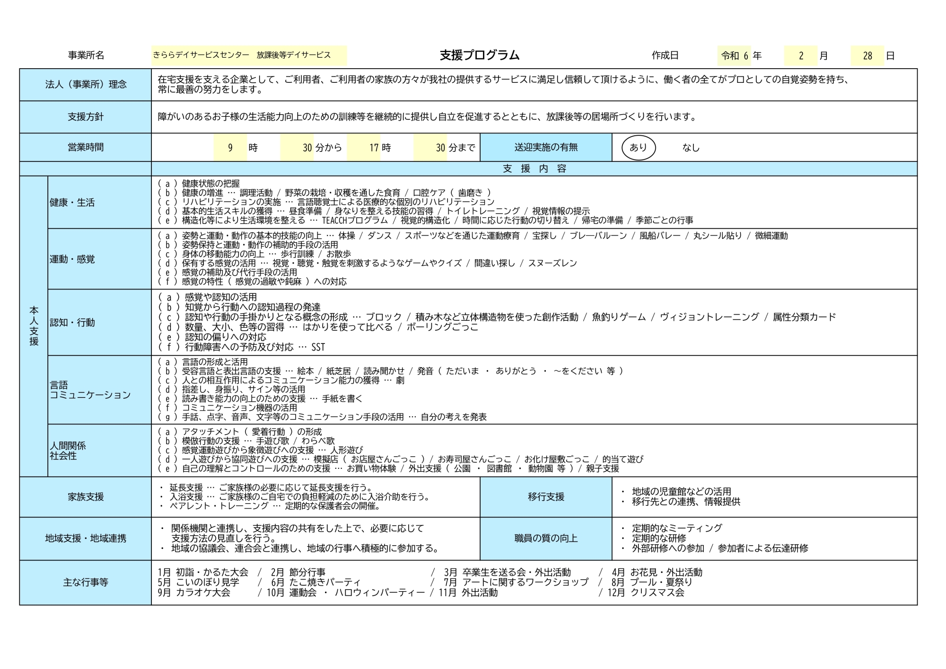The image size is (946, 669).
Task: Click the line mentioning TEACCHプログラム
Action: coord(425,220)
